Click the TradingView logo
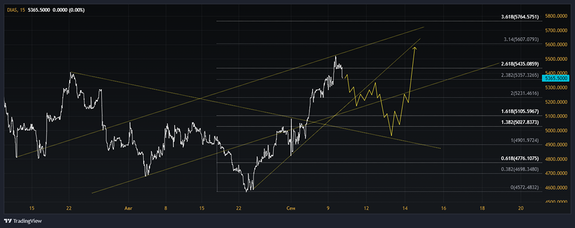This screenshot has width=575, height=228. click(23, 221)
